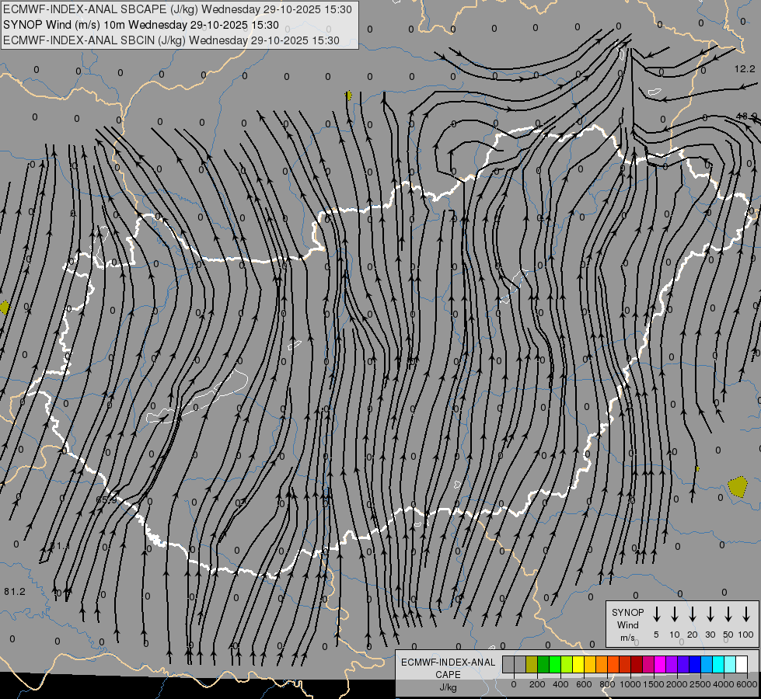Click the J/kg unit in colour legend
The width and height of the screenshot is (761, 699).
(448, 687)
